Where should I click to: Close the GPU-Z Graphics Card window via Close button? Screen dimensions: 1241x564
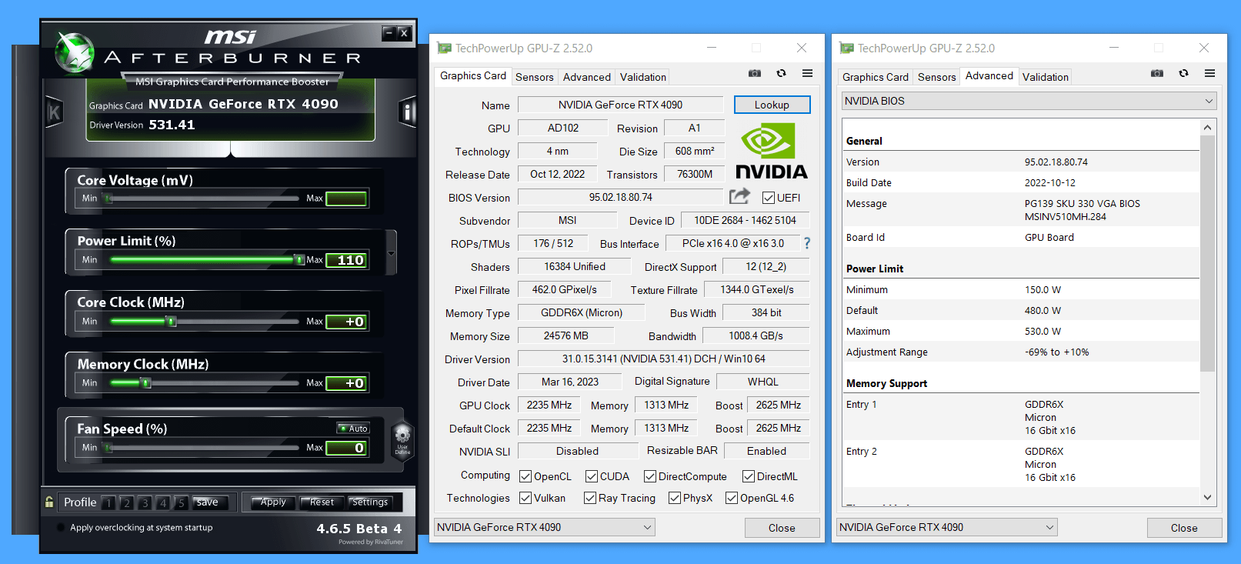tap(782, 528)
